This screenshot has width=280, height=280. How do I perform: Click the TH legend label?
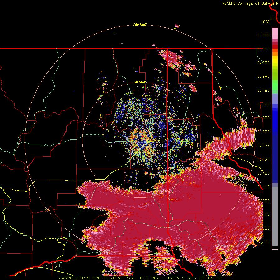[267, 242]
